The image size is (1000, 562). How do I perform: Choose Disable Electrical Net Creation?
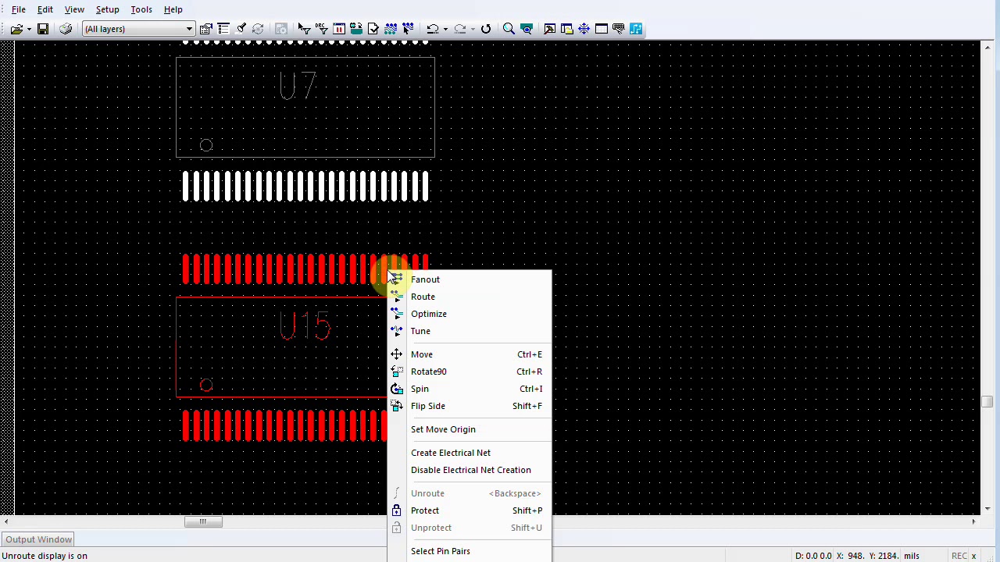tap(470, 470)
